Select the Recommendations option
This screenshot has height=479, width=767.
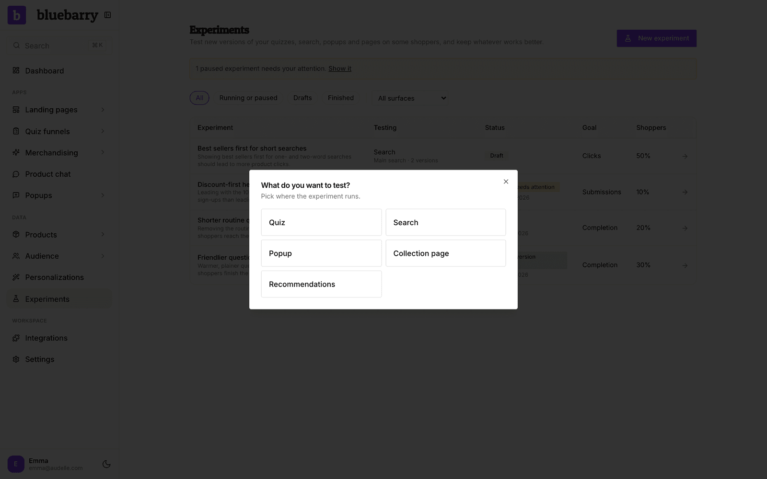321,284
